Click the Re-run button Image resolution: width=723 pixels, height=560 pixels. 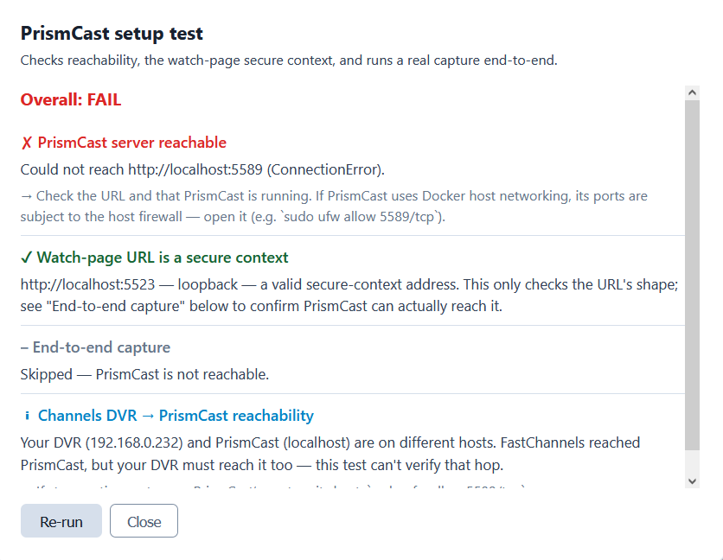[x=61, y=521]
